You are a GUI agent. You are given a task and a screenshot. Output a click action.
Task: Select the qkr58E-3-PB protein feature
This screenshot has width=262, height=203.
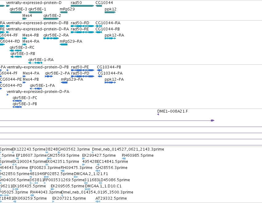[17, 107]
